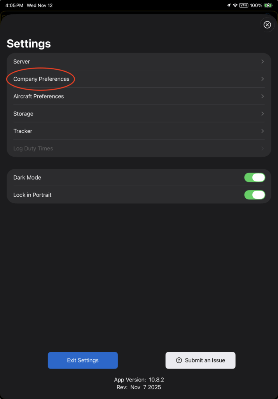Image resolution: width=278 pixels, height=399 pixels.
Task: Toggle Dark Mode switch off
Action: coord(255,178)
